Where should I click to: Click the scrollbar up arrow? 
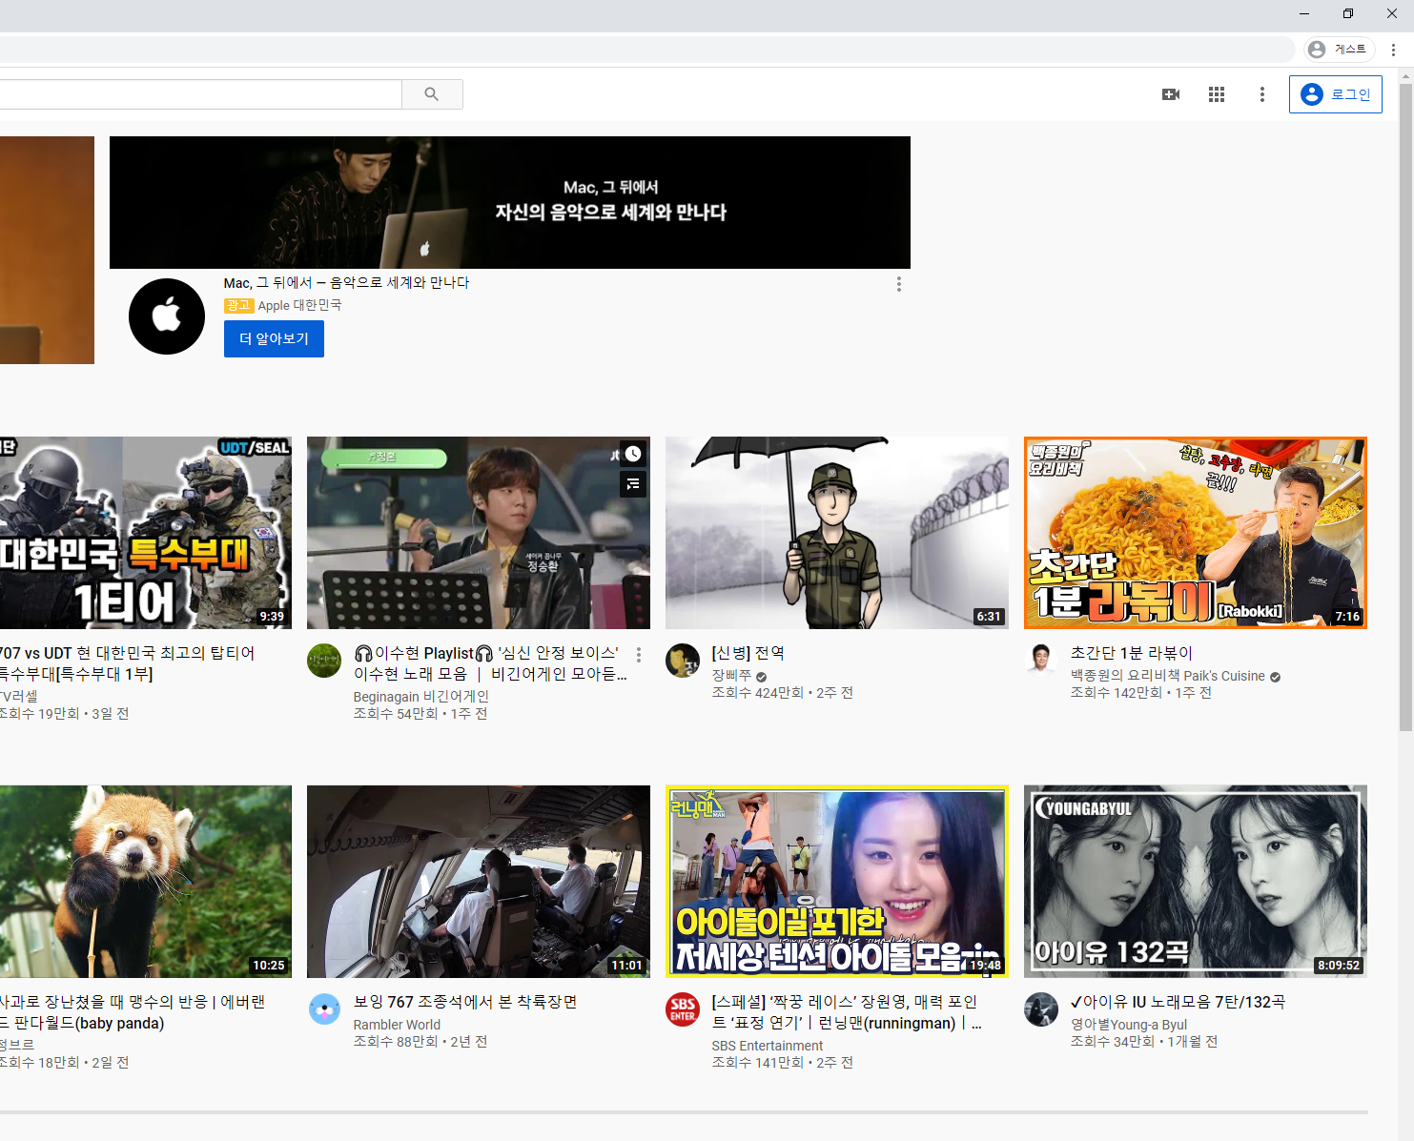1405,74
